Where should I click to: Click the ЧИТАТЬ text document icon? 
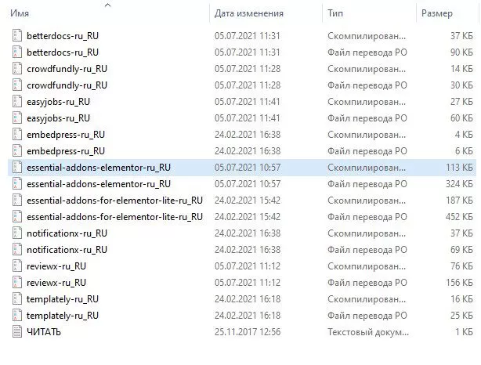18,332
